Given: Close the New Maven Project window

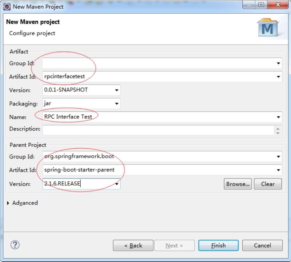Looking at the screenshot, I should pos(278,5).
